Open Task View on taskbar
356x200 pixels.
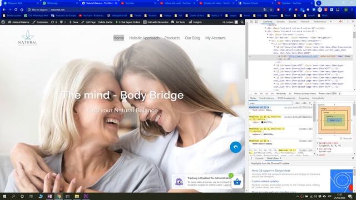pyautogui.click(x=31, y=196)
